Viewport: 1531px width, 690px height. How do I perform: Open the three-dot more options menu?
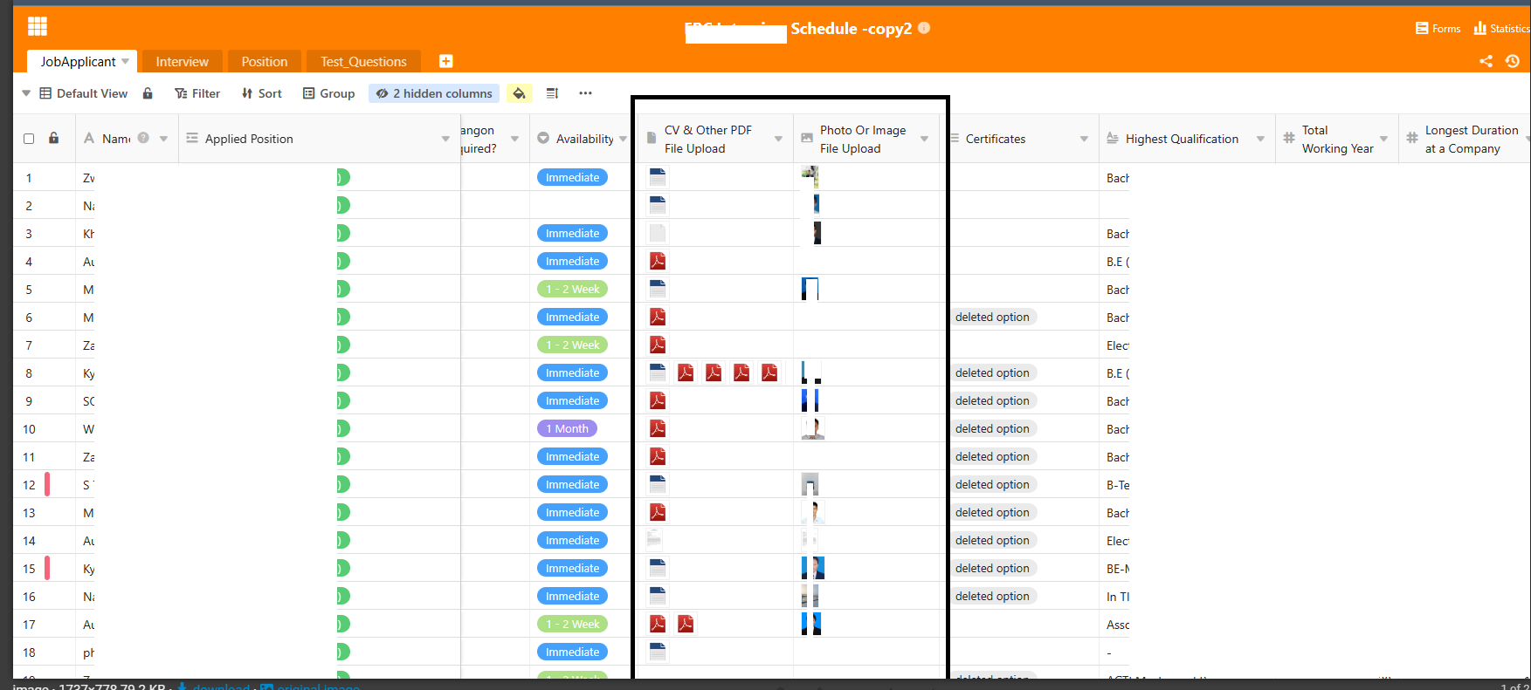(x=585, y=93)
